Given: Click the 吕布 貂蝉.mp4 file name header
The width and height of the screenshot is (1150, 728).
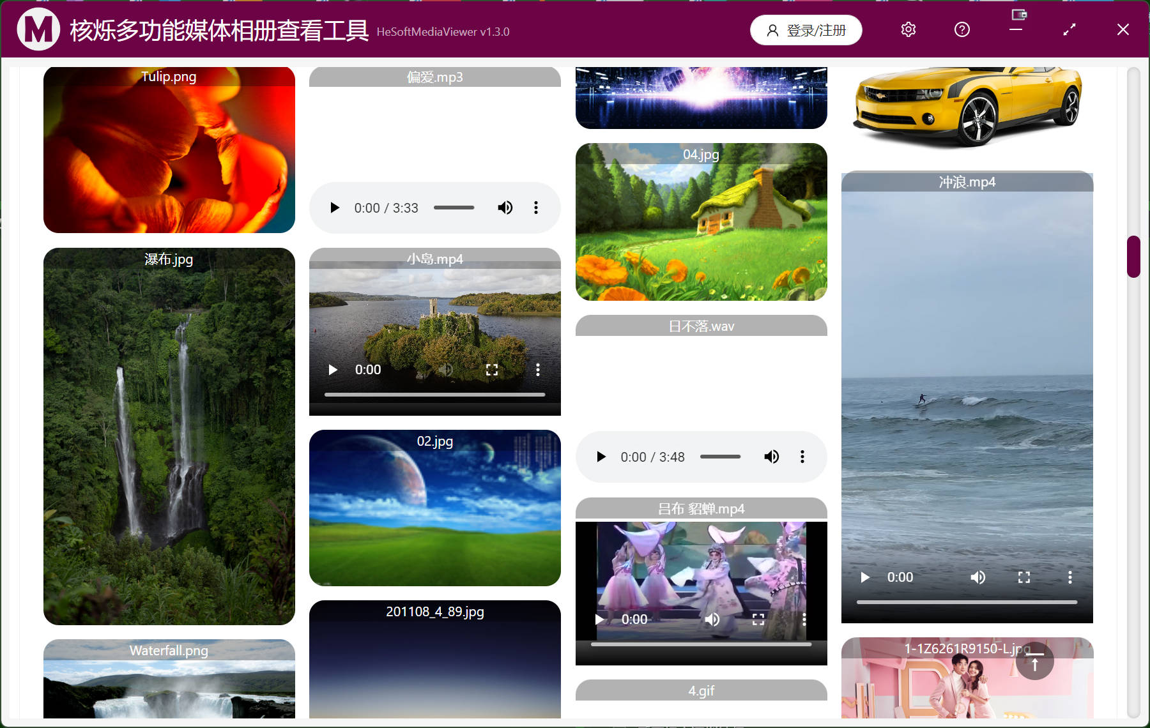Looking at the screenshot, I should click(x=701, y=508).
